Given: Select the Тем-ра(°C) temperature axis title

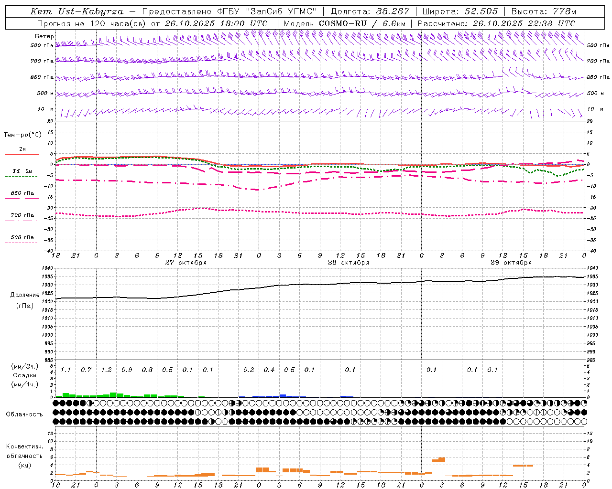Looking at the screenshot, I should (22, 135).
